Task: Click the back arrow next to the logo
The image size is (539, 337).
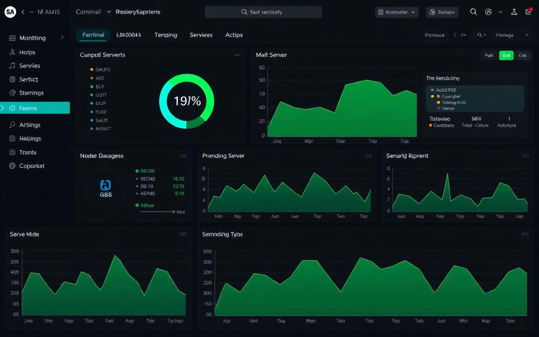Action: [x=23, y=12]
